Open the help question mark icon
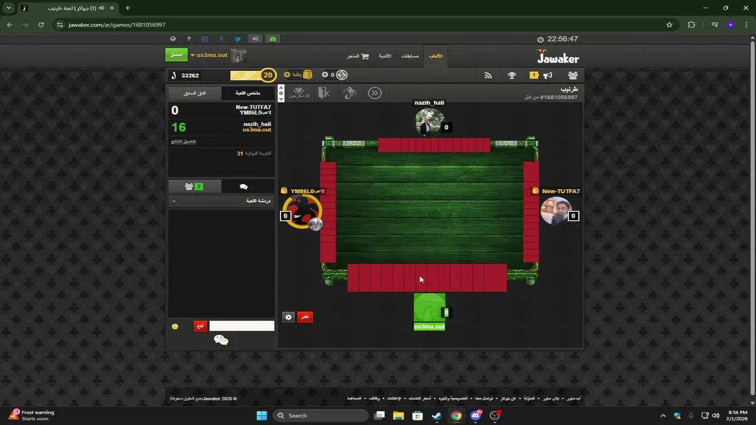Viewport: 756px width, 425px height. click(189, 39)
